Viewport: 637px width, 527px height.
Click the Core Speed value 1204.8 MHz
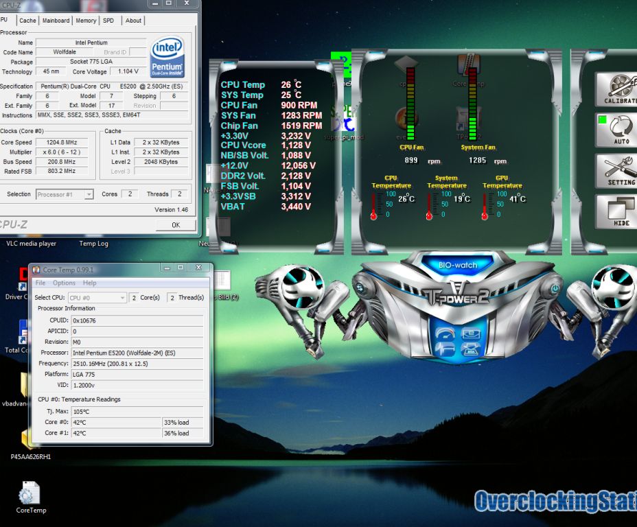62,143
